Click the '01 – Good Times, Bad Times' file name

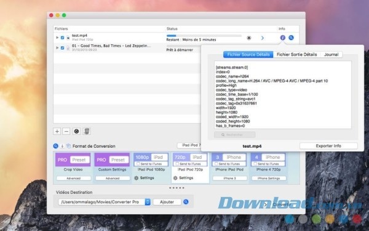[x=111, y=46]
